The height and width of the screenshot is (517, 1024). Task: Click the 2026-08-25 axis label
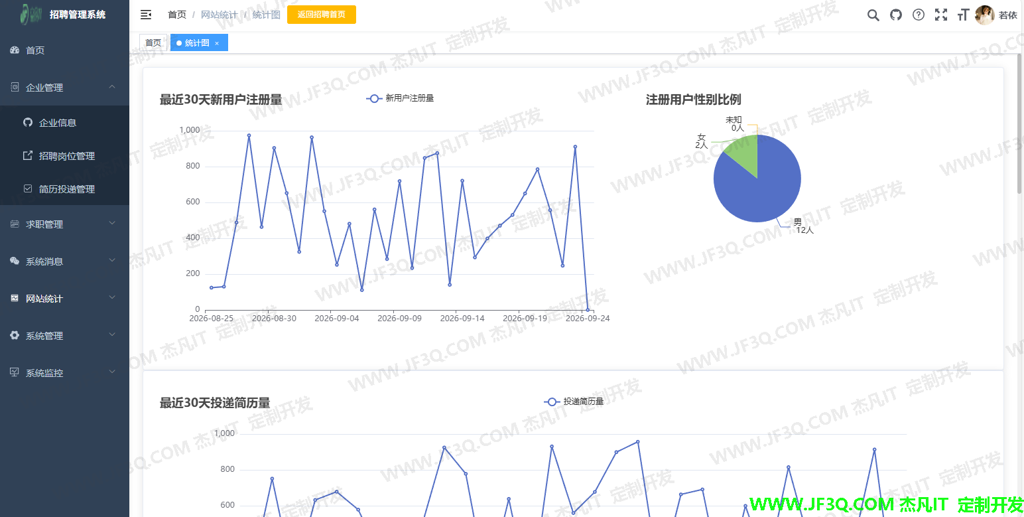click(212, 319)
